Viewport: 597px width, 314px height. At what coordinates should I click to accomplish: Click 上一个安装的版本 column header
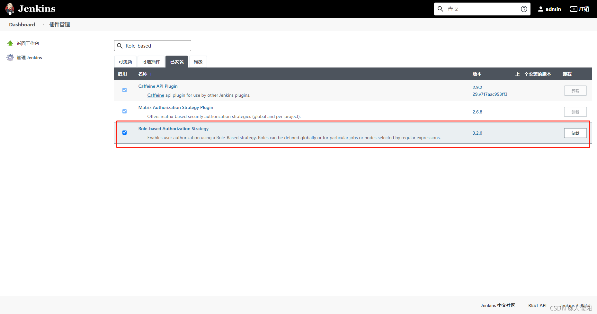coord(533,74)
